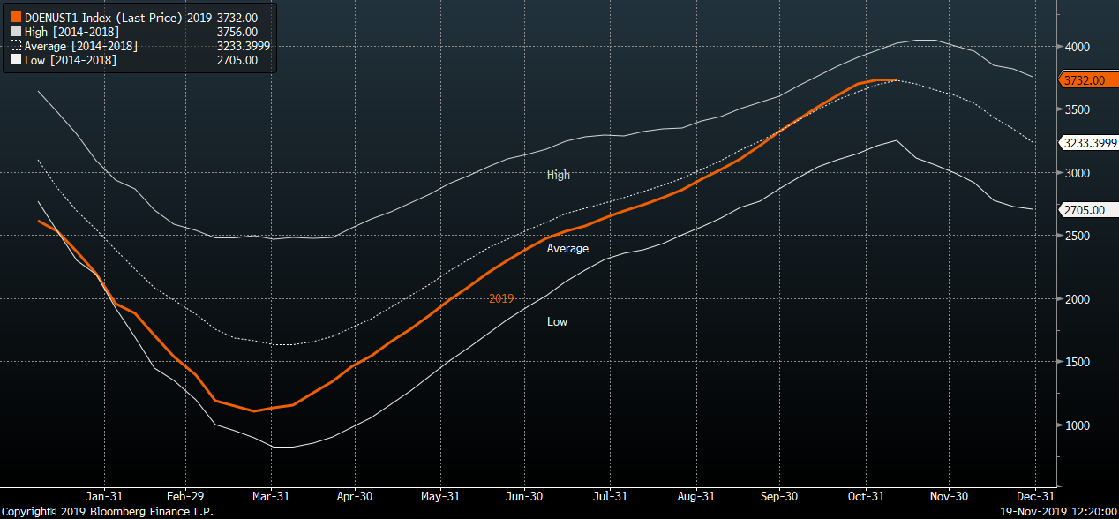Click the 2500 y-axis label

pyautogui.click(x=1078, y=236)
